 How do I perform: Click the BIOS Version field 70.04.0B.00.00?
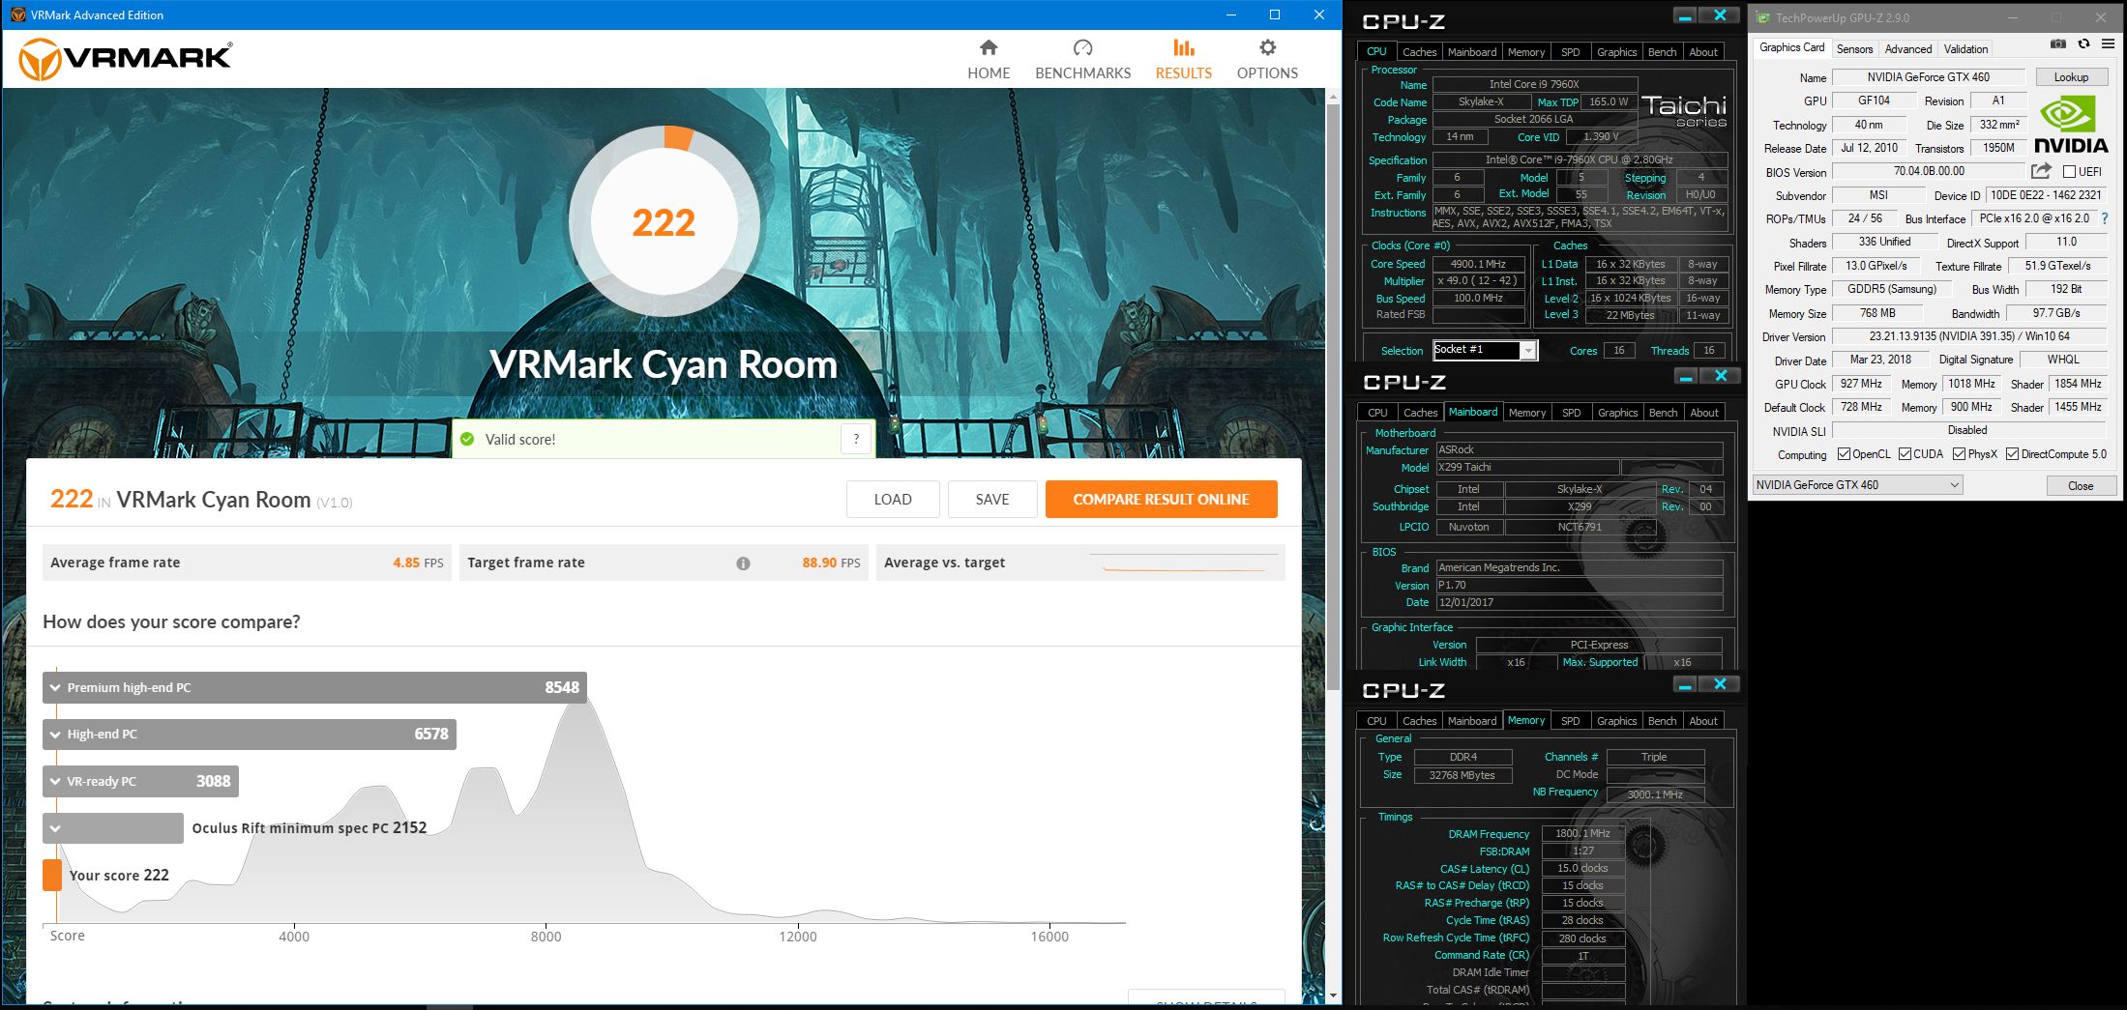1928,171
